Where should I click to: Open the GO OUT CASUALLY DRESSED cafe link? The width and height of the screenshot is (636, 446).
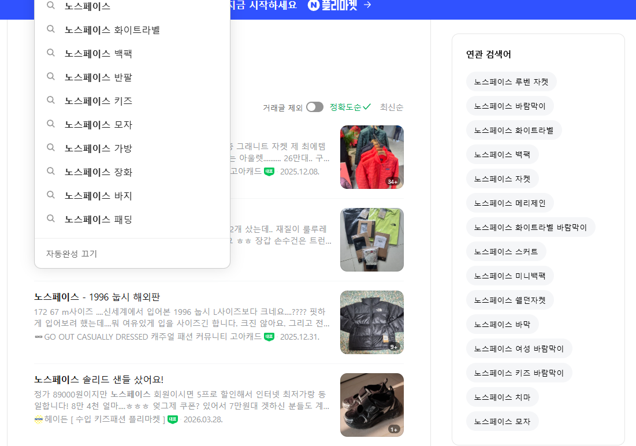[x=153, y=337]
